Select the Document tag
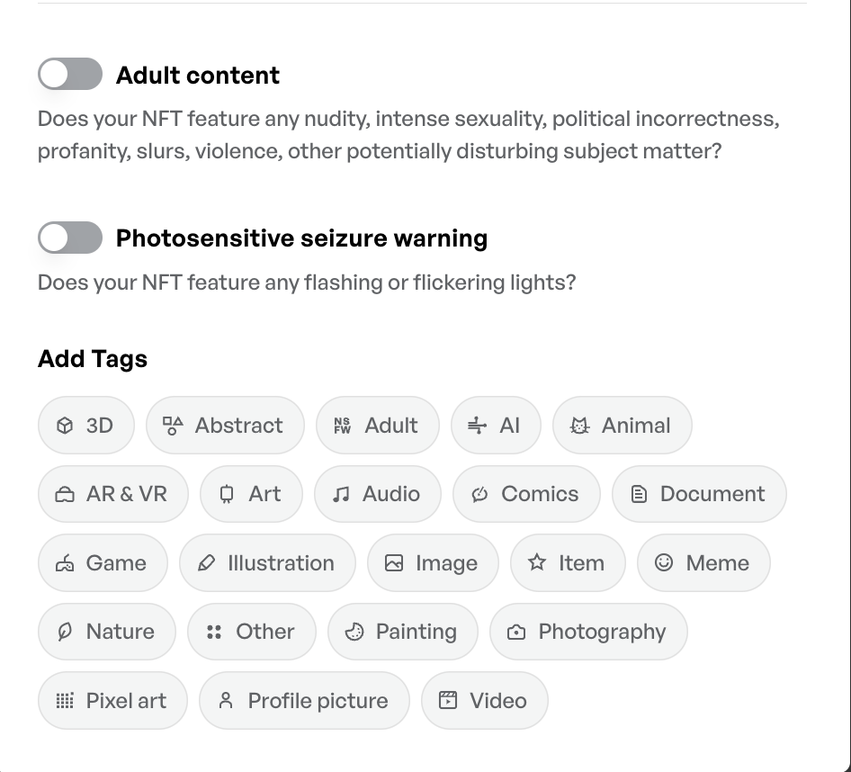851x772 pixels. coord(699,494)
